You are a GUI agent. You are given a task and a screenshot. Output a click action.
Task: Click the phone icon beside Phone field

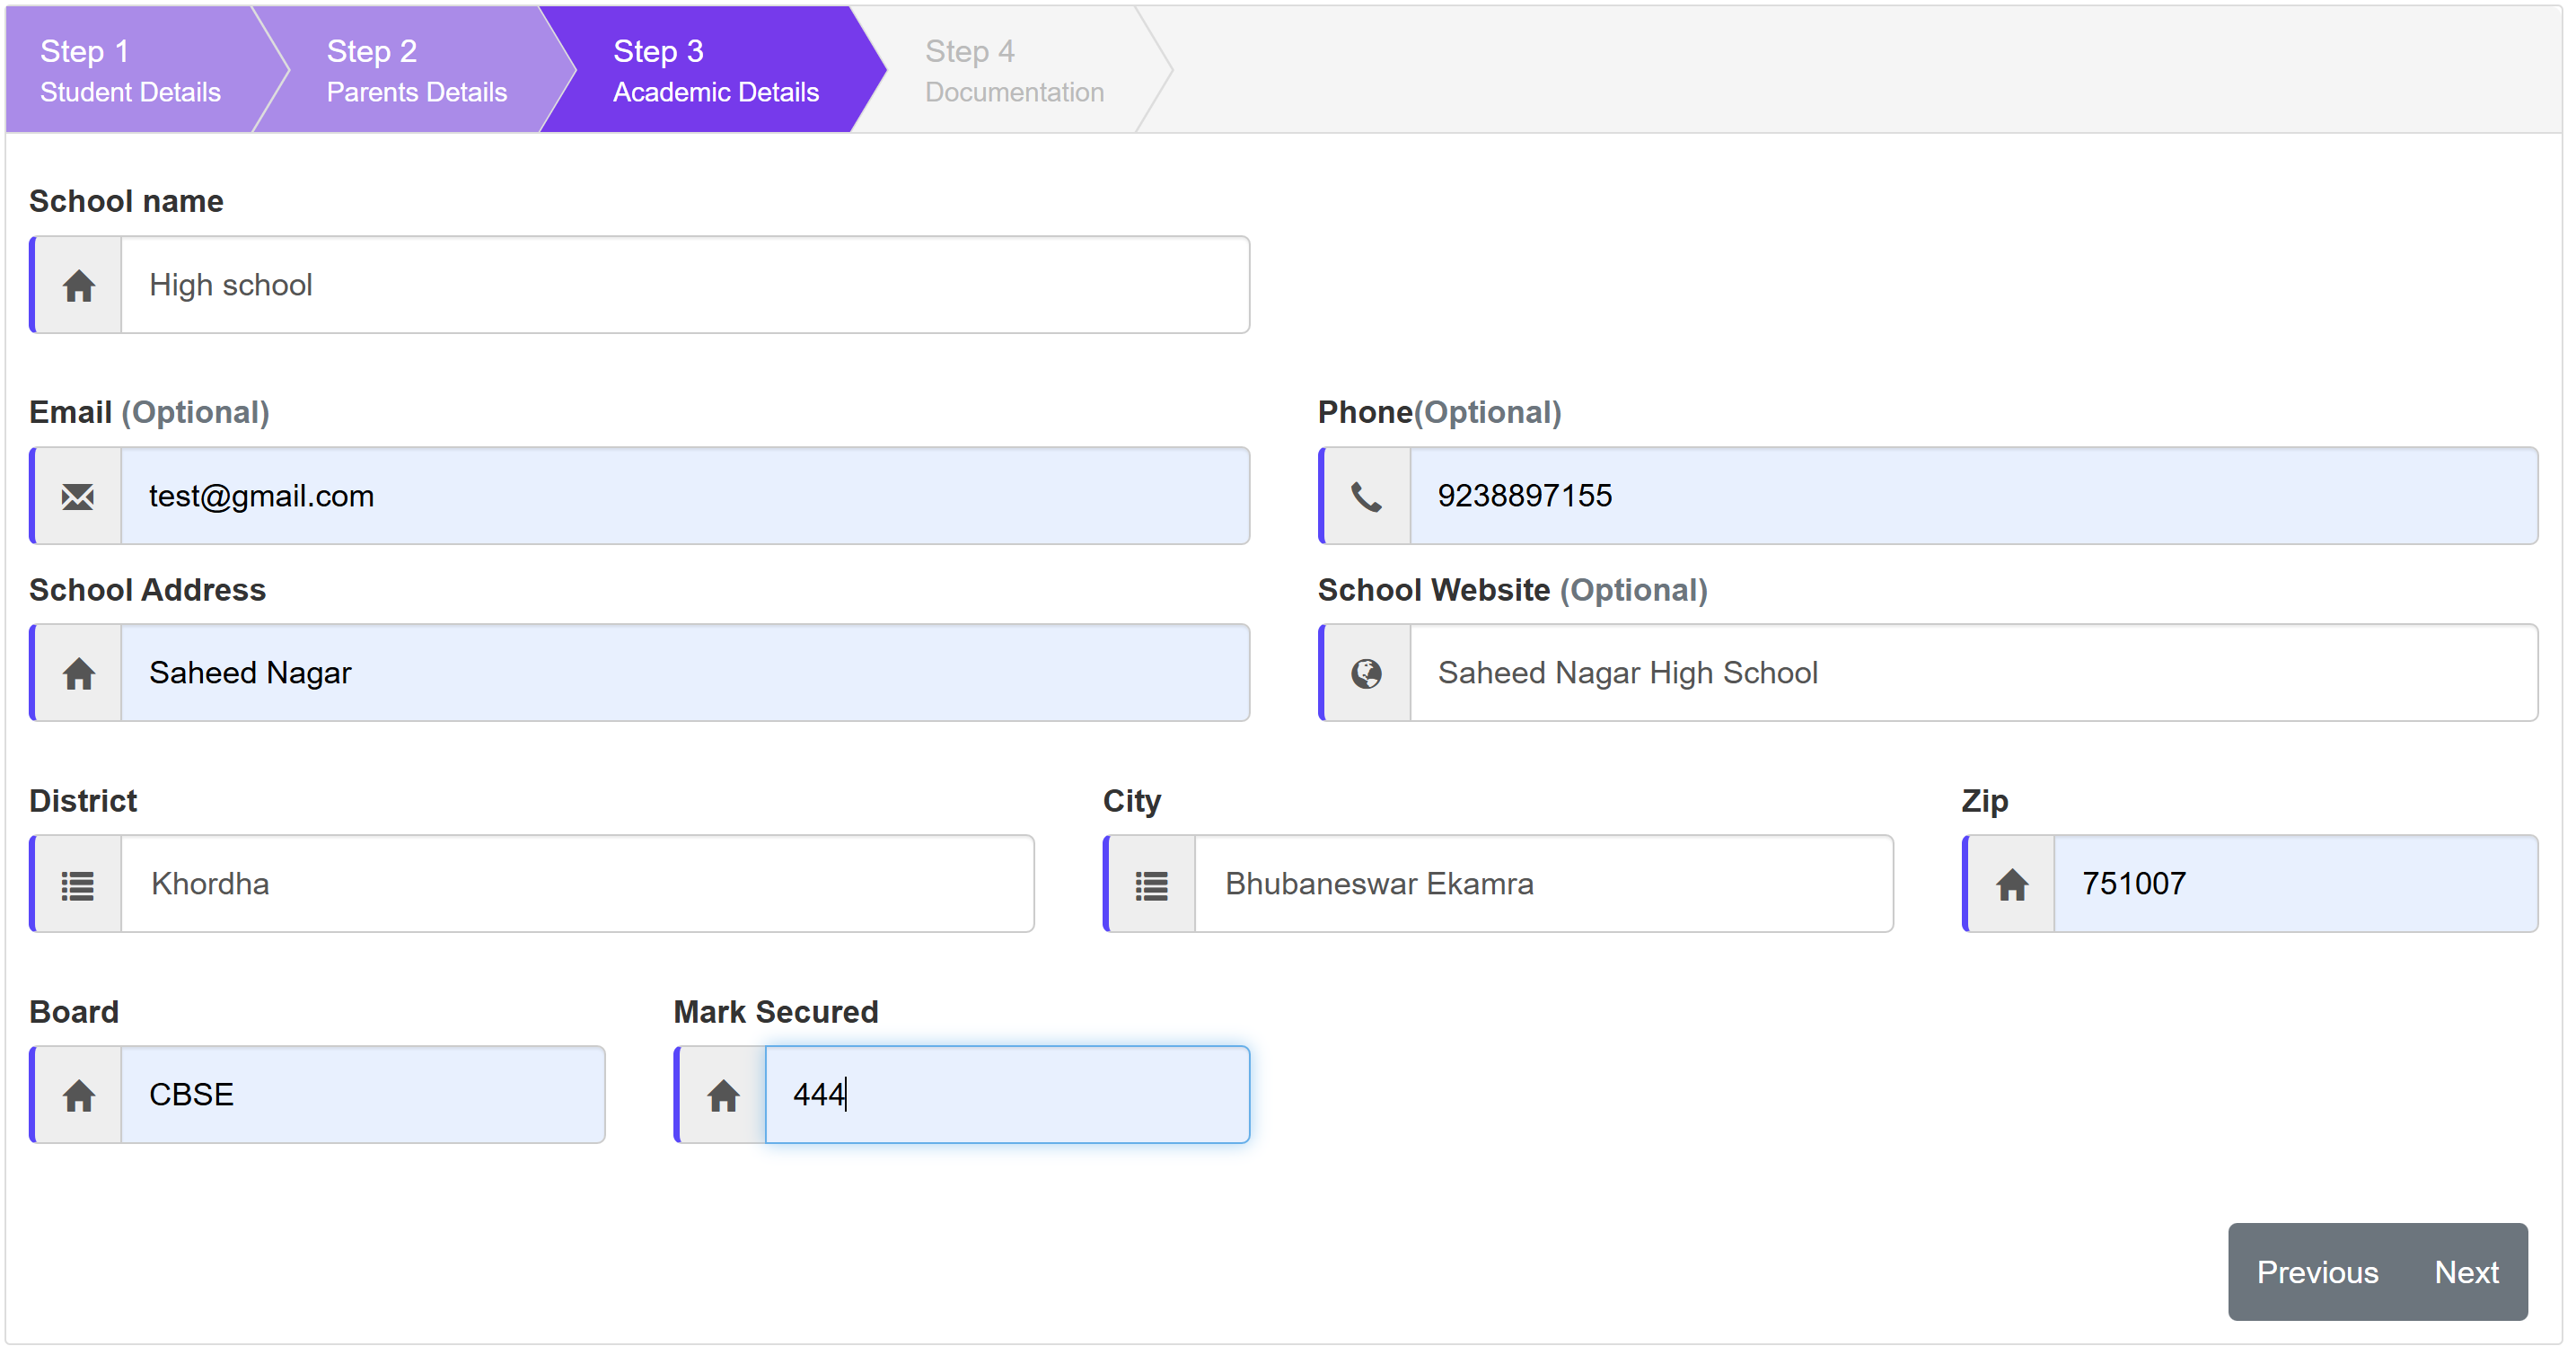pos(1367,497)
